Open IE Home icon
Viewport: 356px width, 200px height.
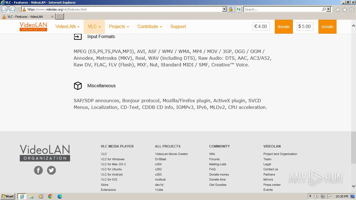[x=338, y=10]
